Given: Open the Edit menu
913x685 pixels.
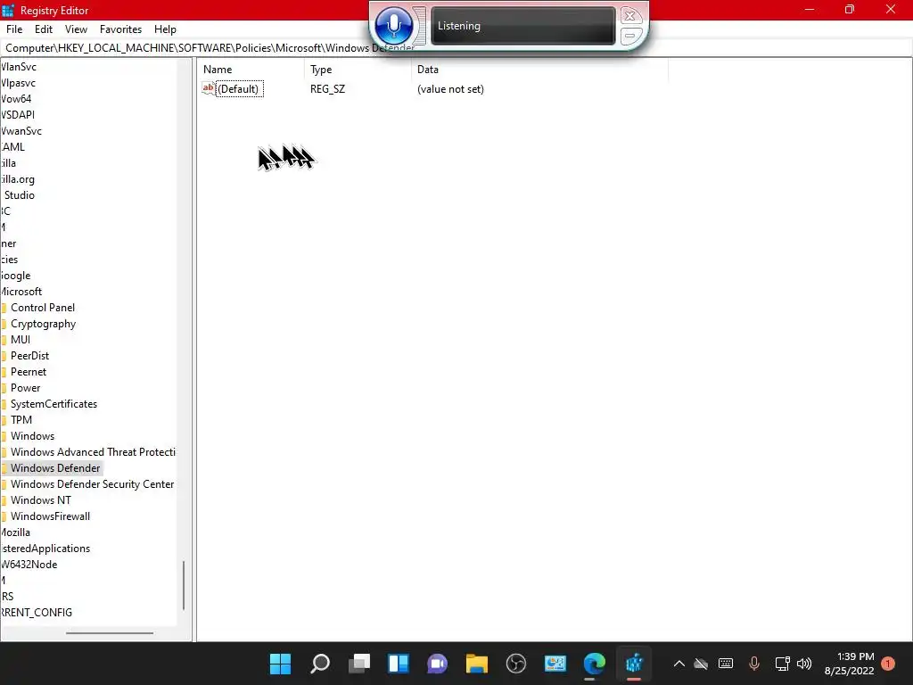Looking at the screenshot, I should point(44,29).
